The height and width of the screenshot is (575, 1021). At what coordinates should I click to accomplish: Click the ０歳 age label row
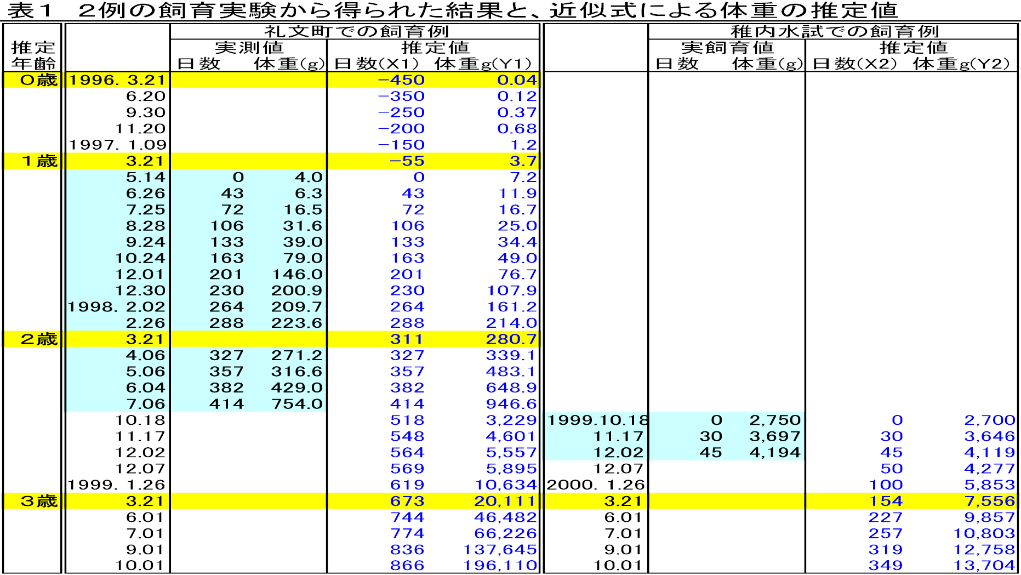pyautogui.click(x=38, y=80)
